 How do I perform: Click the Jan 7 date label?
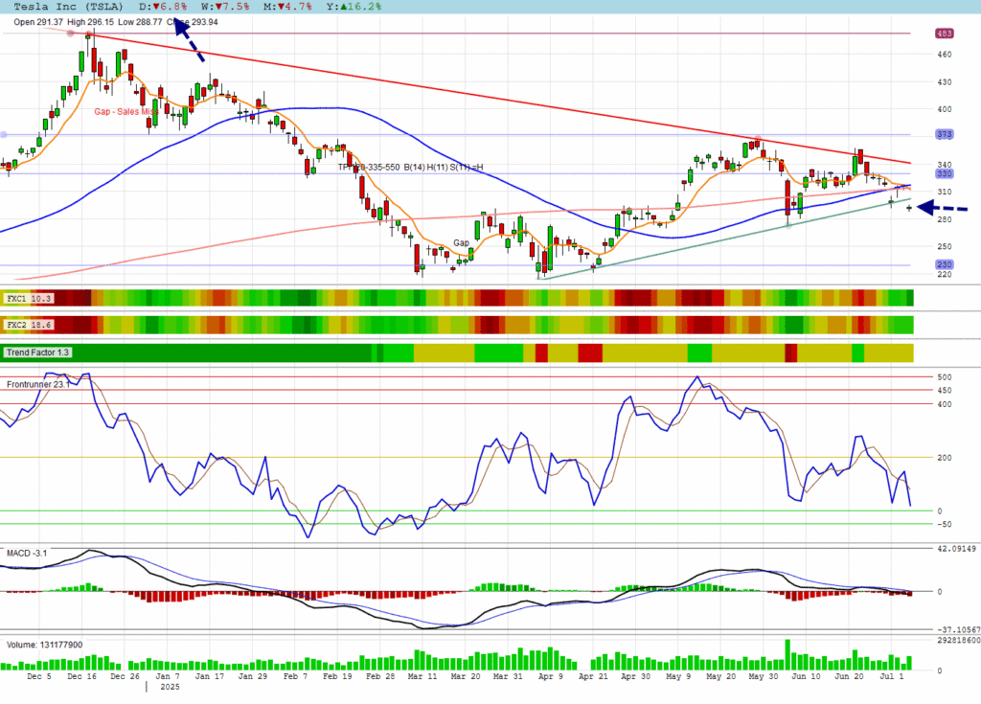pyautogui.click(x=168, y=676)
